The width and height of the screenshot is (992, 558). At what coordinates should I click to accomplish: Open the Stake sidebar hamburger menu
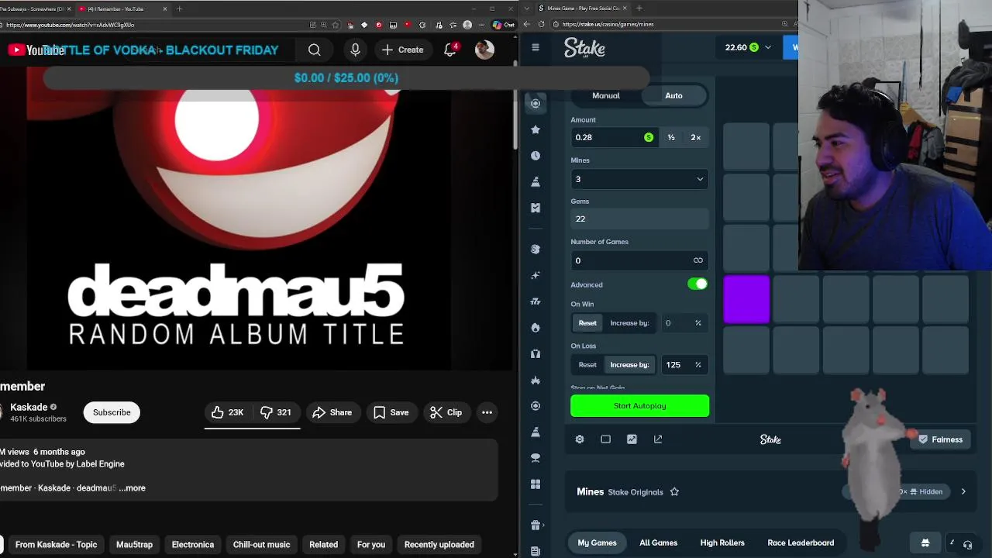point(535,47)
